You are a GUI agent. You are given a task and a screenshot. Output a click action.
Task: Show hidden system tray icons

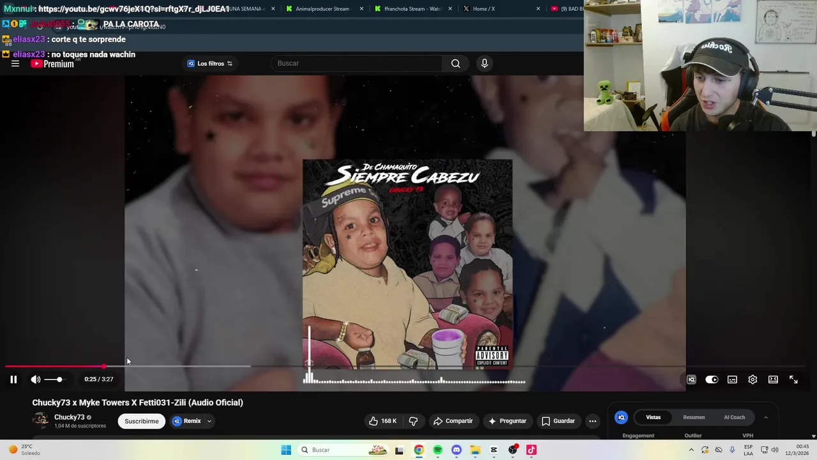click(x=691, y=450)
